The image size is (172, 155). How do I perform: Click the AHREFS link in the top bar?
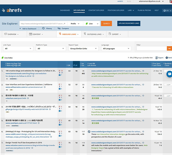pos(120,1)
